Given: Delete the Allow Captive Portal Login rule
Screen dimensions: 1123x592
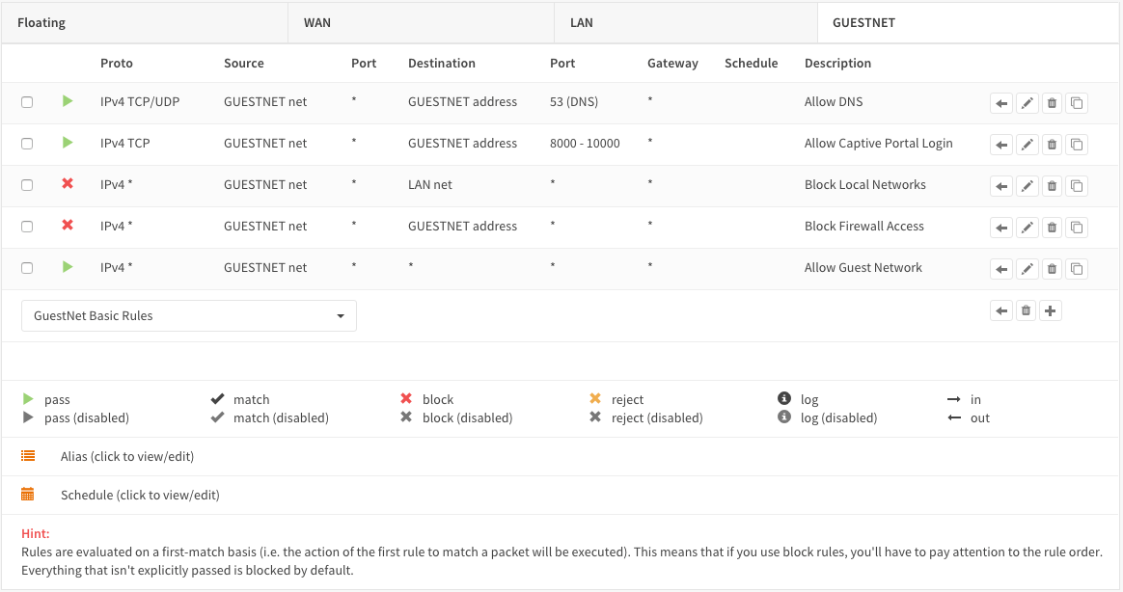Looking at the screenshot, I should [1052, 145].
